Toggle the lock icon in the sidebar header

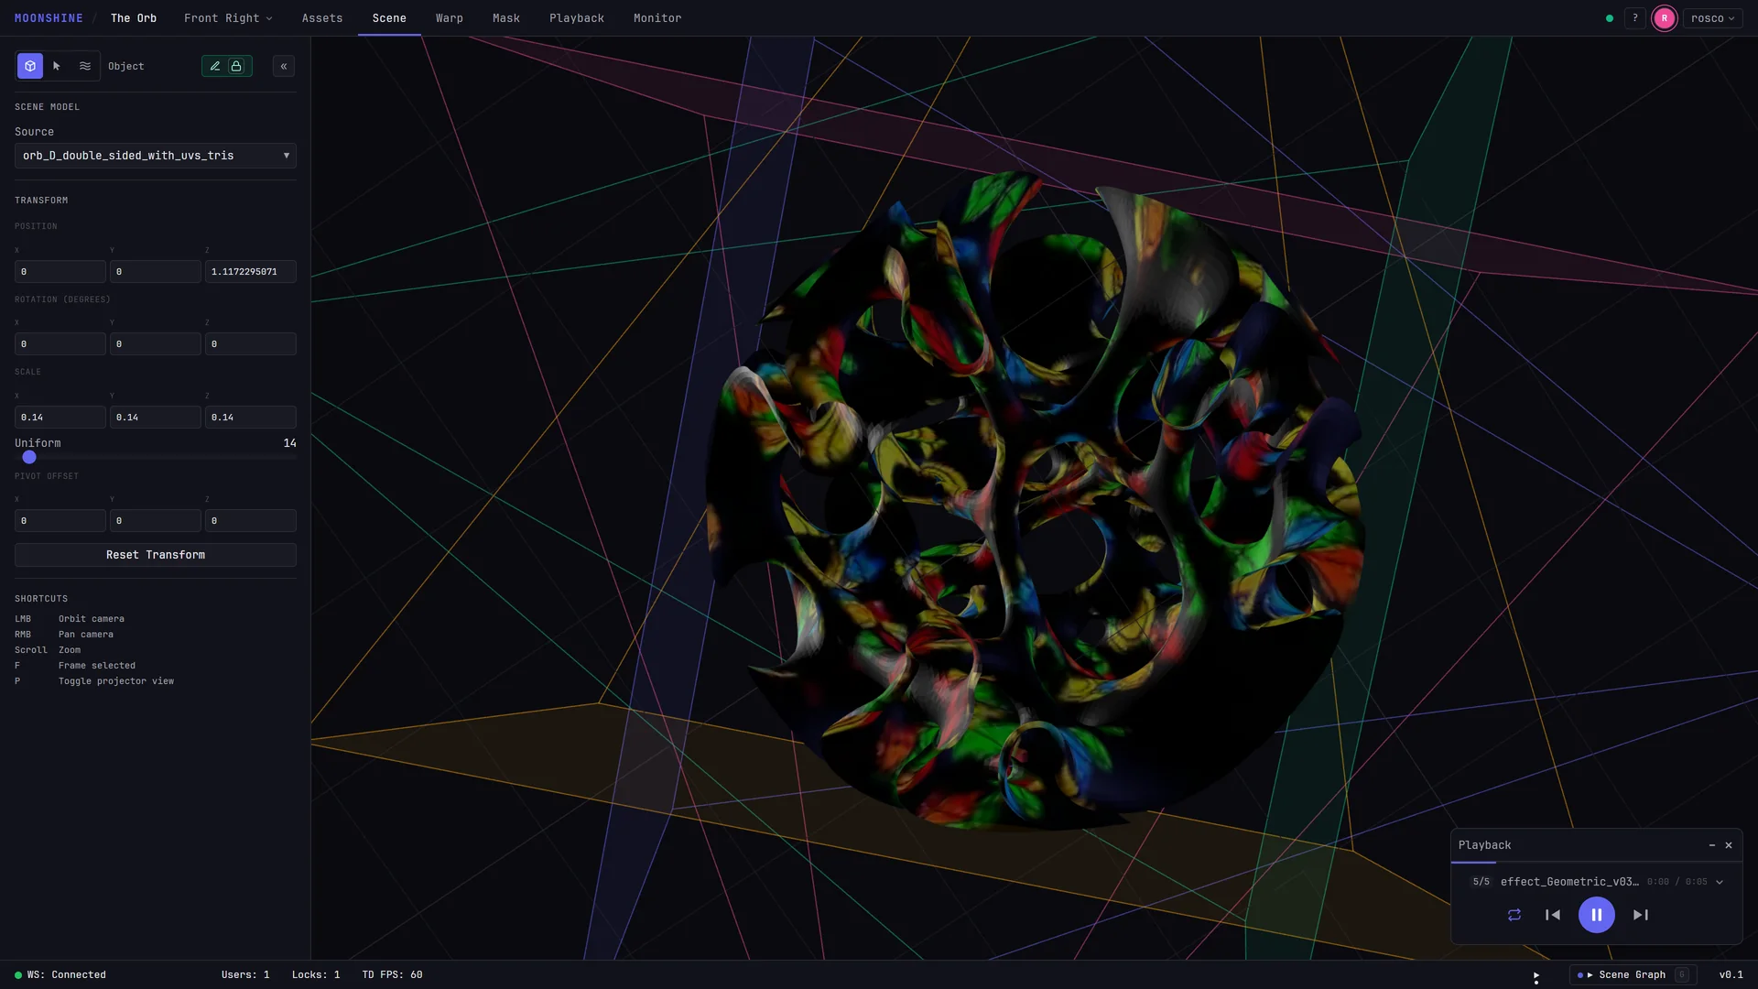pos(236,66)
